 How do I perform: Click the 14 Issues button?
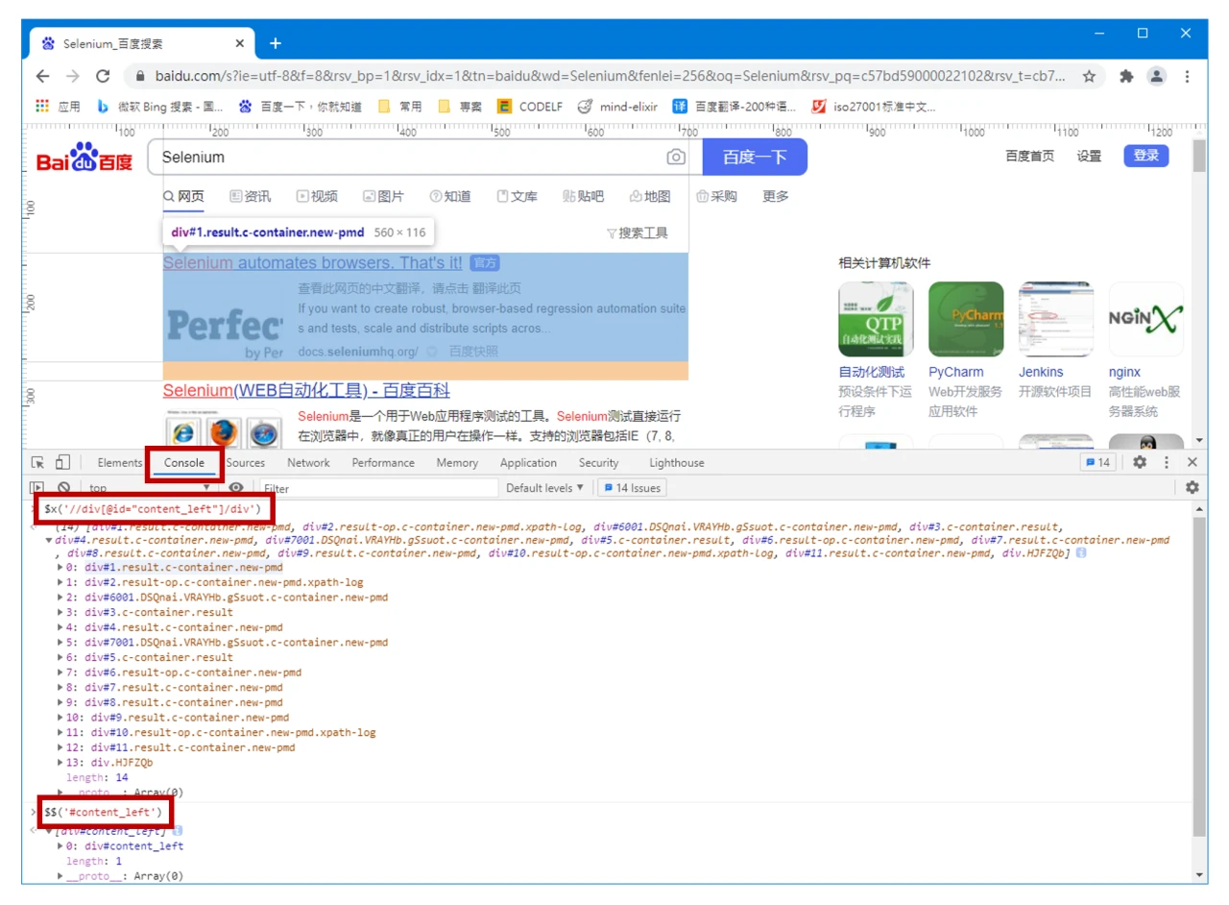(631, 488)
